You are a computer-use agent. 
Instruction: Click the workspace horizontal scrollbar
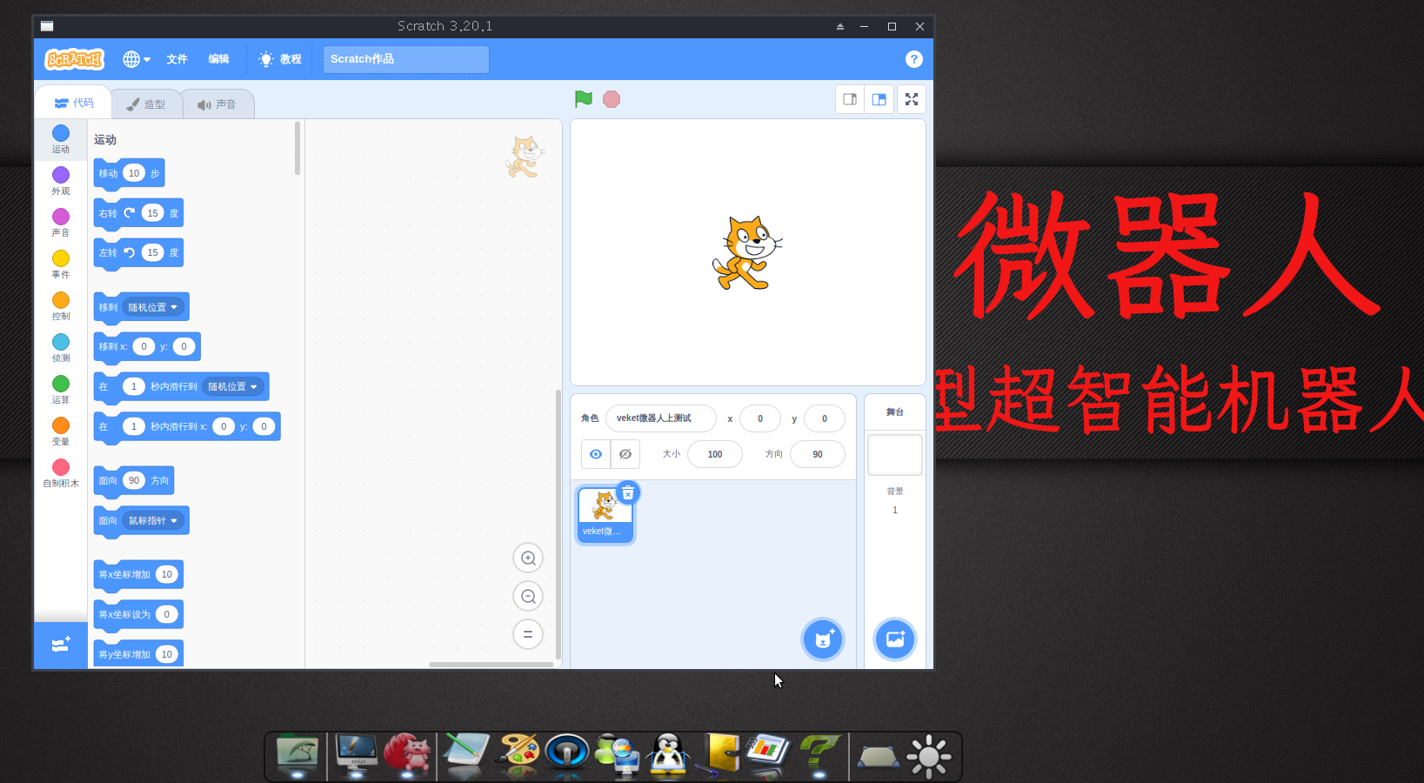coord(491,665)
